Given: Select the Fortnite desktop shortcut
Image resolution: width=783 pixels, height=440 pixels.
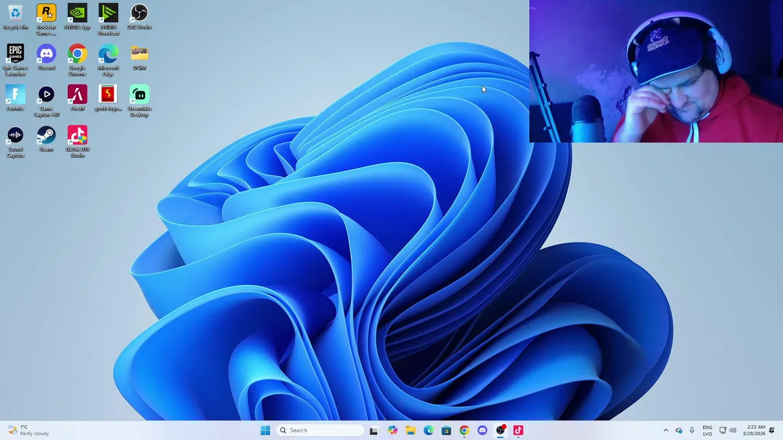Looking at the screenshot, I should pos(15,98).
